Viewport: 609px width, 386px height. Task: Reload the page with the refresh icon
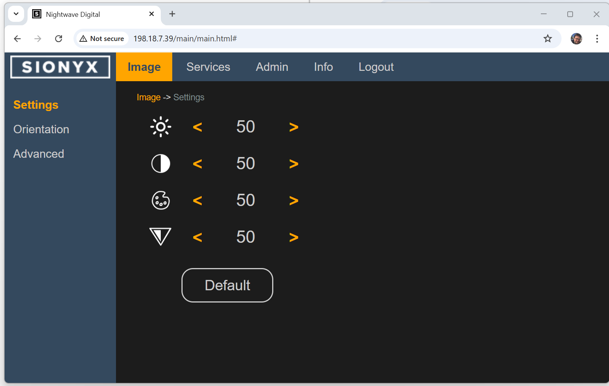tap(59, 39)
